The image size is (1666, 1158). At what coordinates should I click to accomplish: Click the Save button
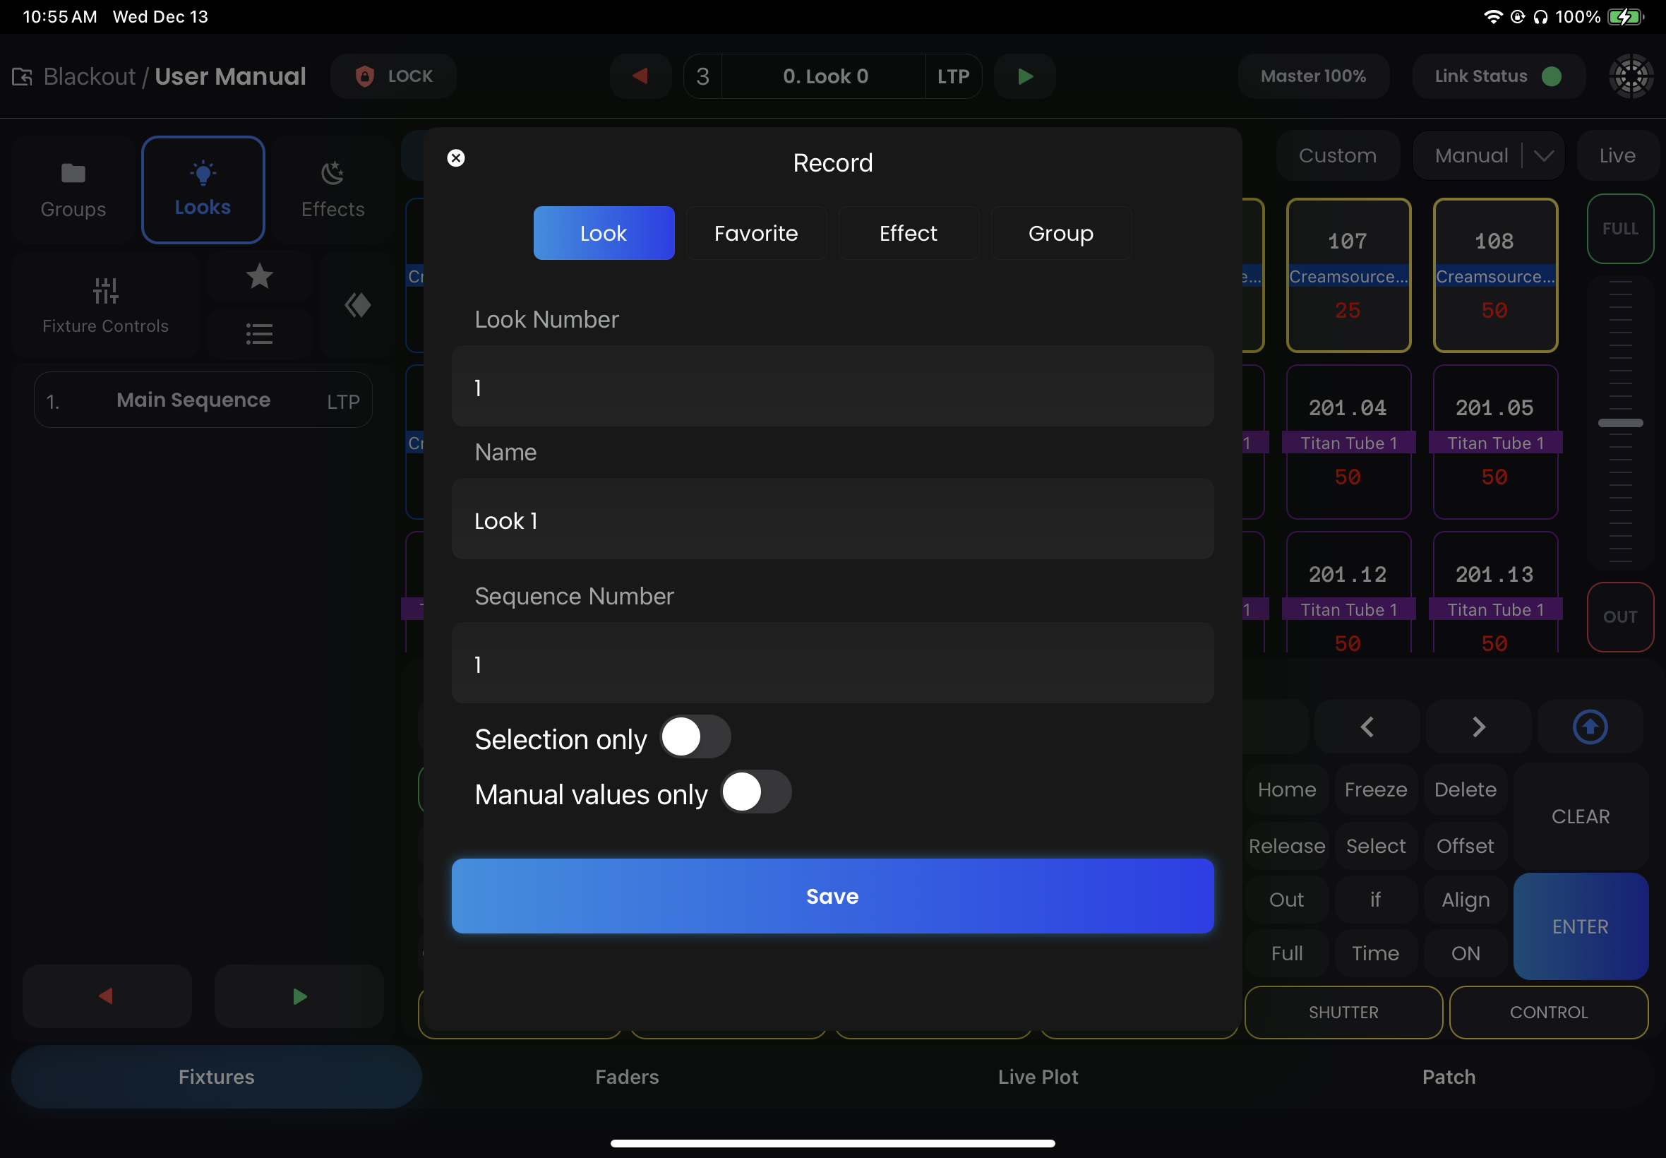click(833, 896)
